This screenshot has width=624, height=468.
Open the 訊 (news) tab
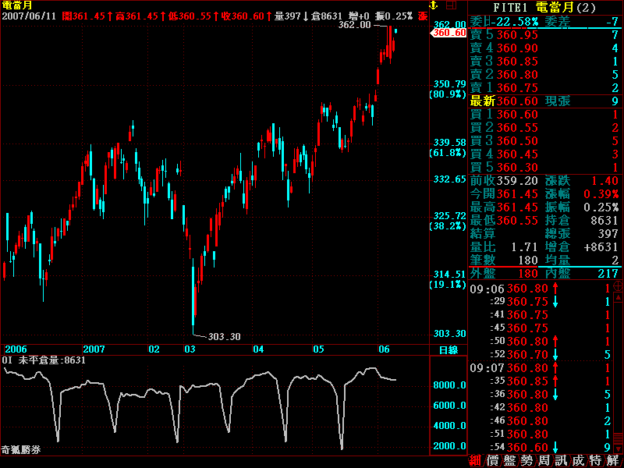(561, 460)
